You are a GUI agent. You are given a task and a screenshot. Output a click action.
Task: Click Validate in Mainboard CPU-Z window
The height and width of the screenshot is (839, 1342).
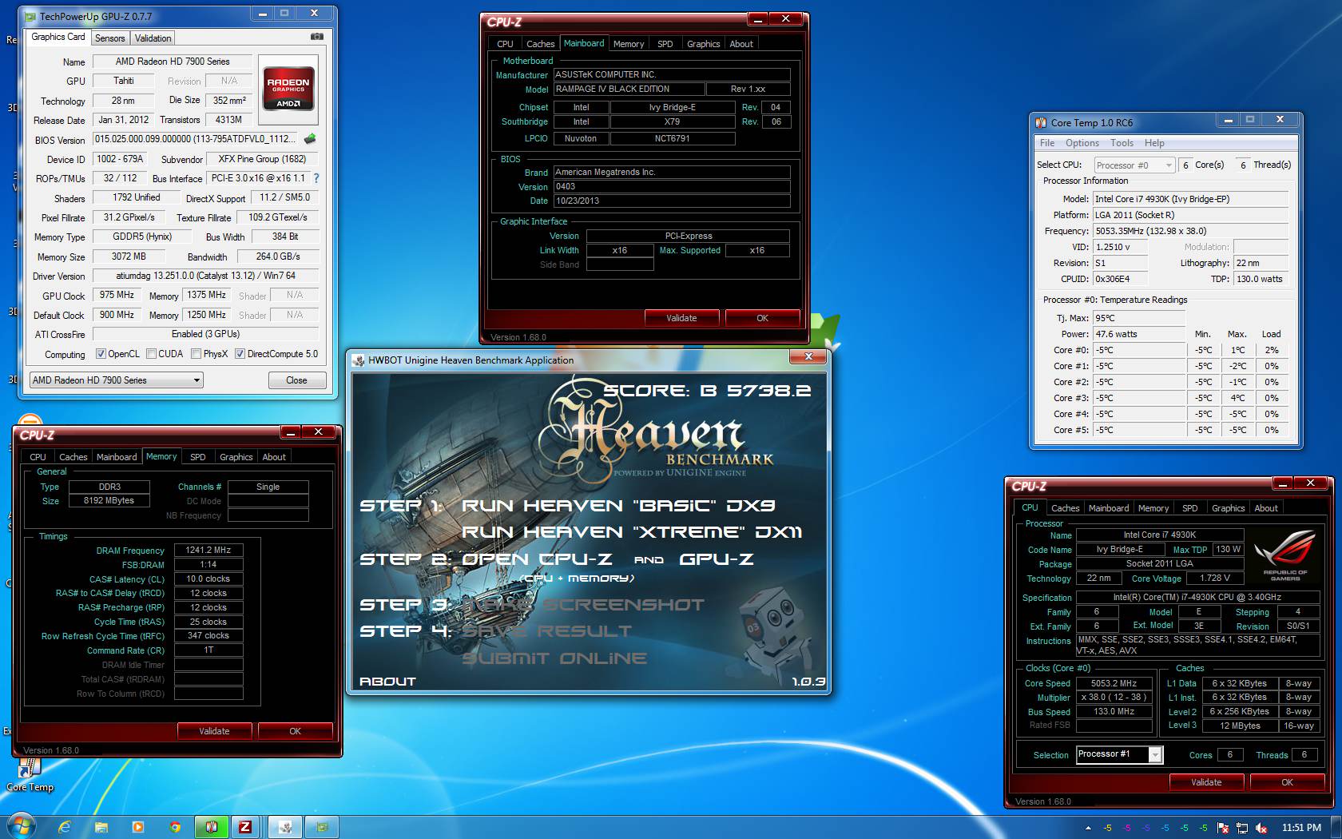[x=681, y=318]
